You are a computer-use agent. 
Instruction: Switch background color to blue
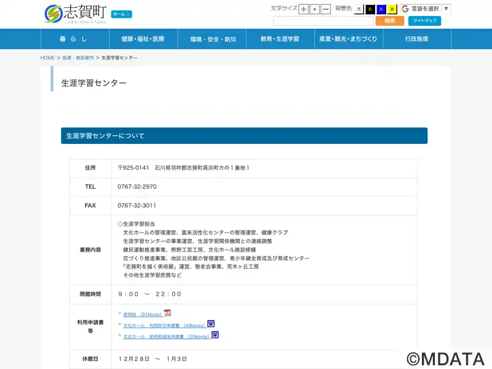tap(381, 9)
